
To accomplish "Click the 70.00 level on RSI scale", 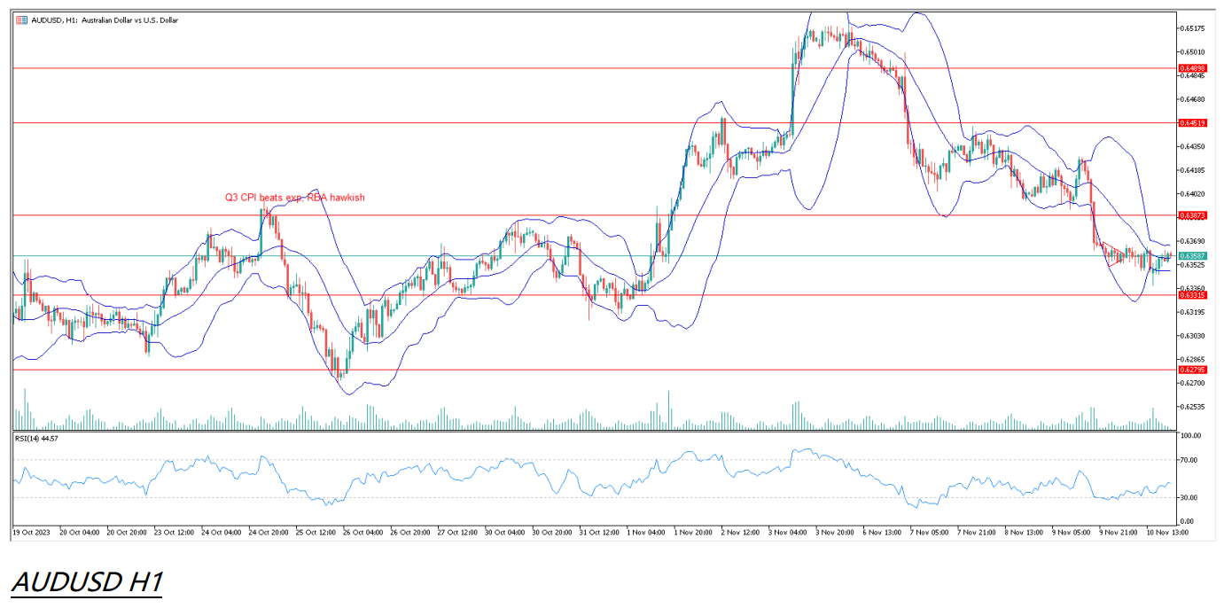I will (1189, 460).
